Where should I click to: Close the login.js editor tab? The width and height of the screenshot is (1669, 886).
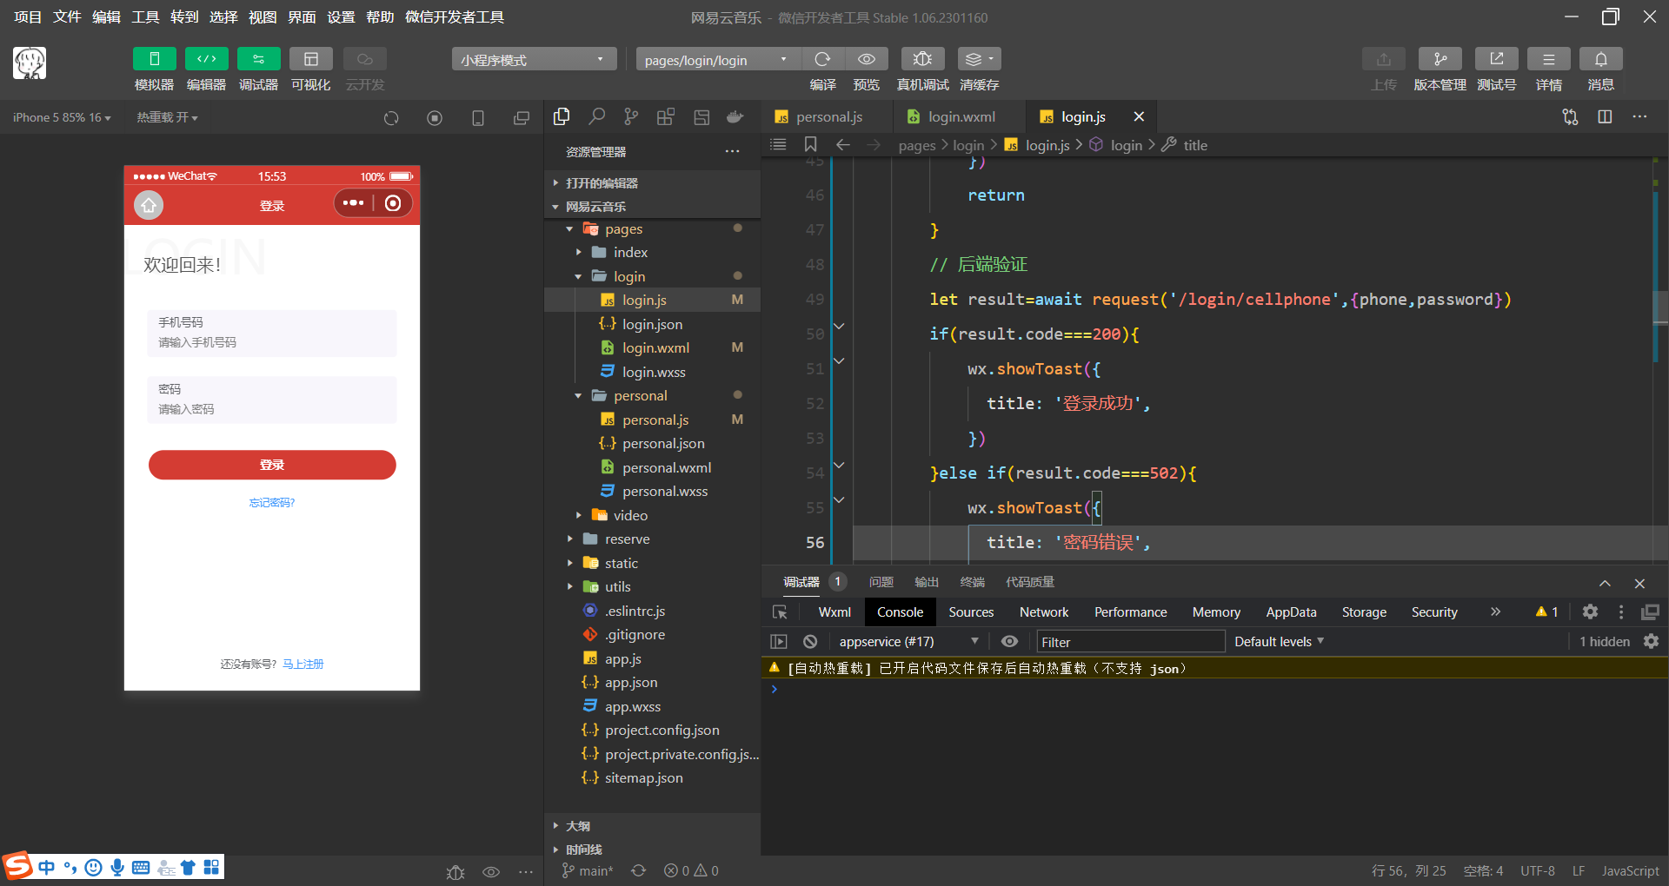[x=1139, y=116]
